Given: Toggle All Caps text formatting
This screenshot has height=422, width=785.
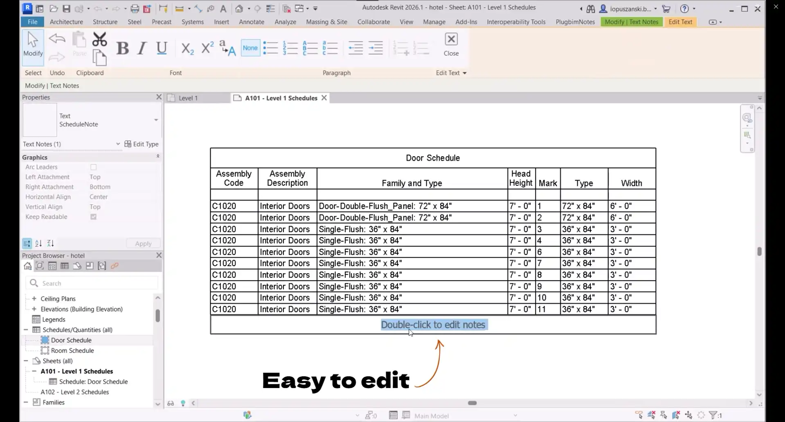Looking at the screenshot, I should point(227,48).
